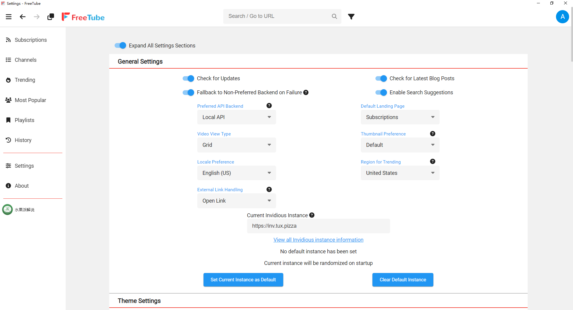The image size is (573, 310).
Task: Disable Fallback to Non-Preferred Backend on Failure
Action: click(x=188, y=92)
